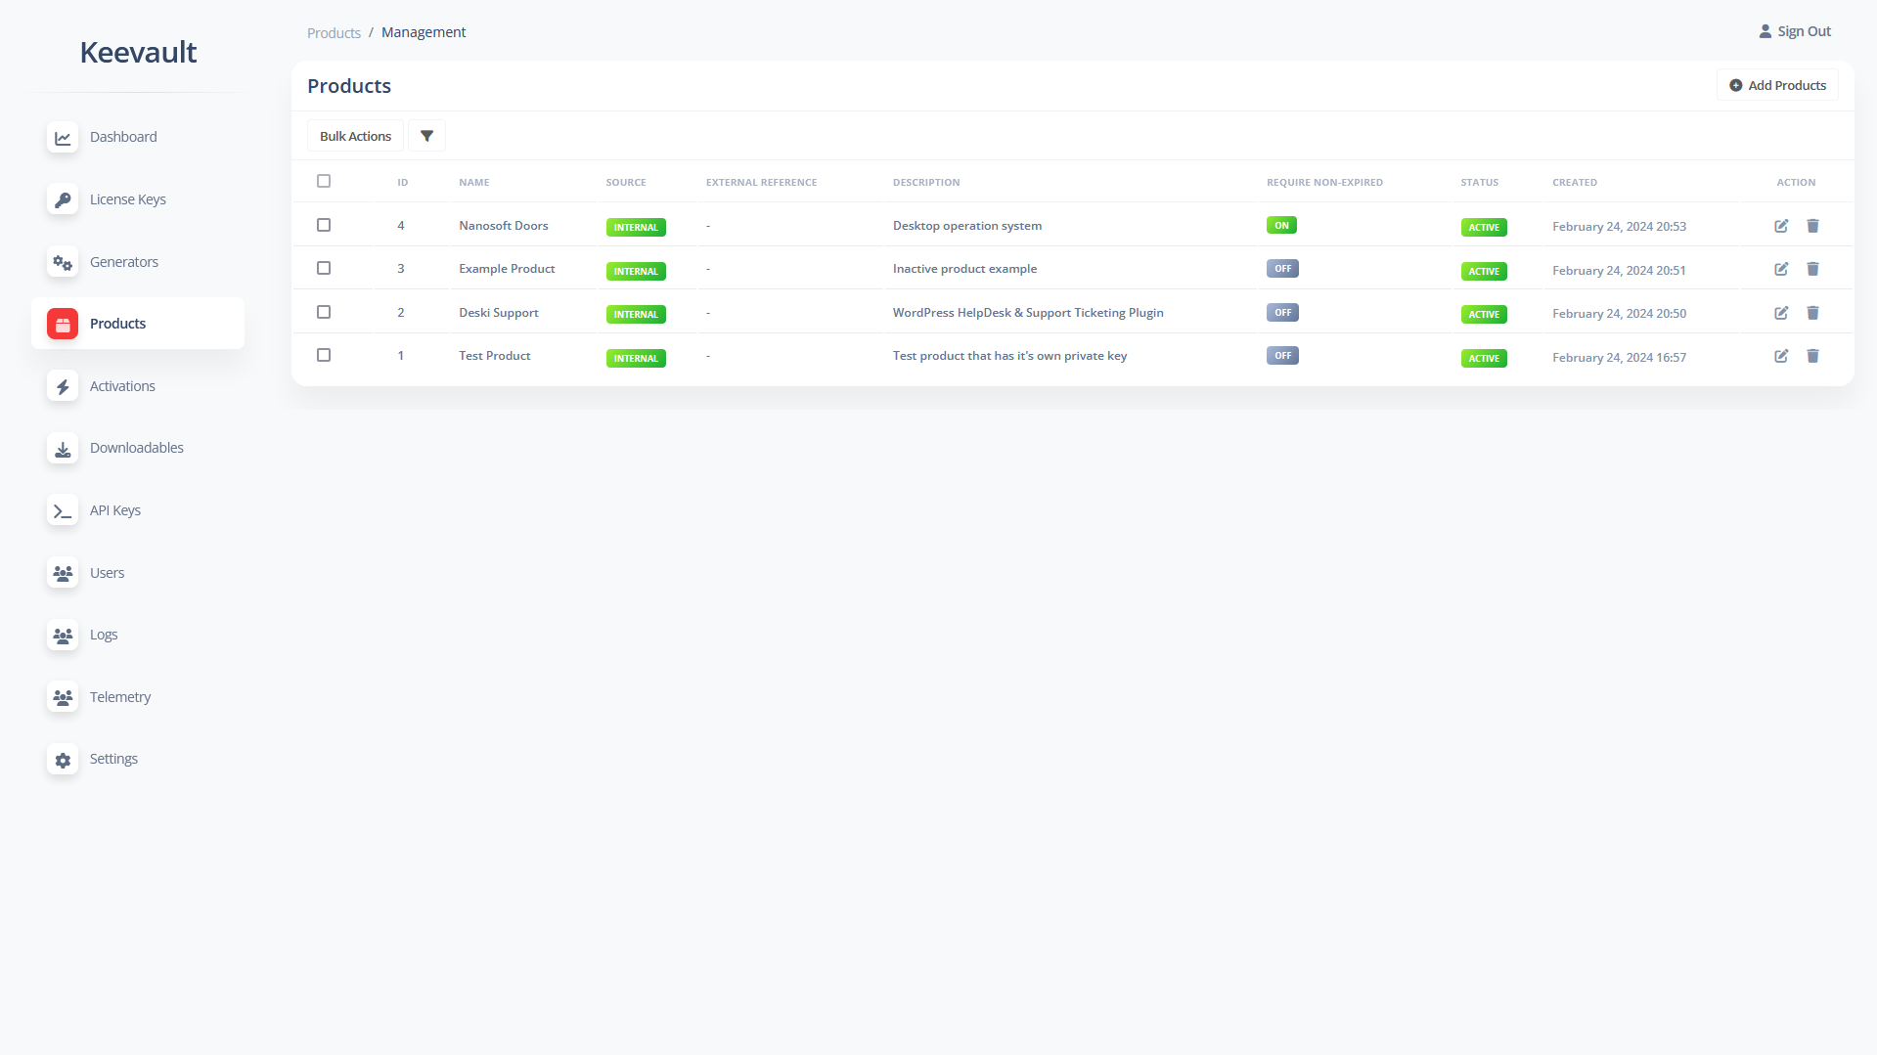Click the Test Product name cell
The image size is (1877, 1055).
point(495,356)
